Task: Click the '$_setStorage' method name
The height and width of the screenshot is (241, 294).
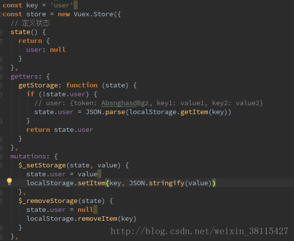Action: tap(42, 165)
